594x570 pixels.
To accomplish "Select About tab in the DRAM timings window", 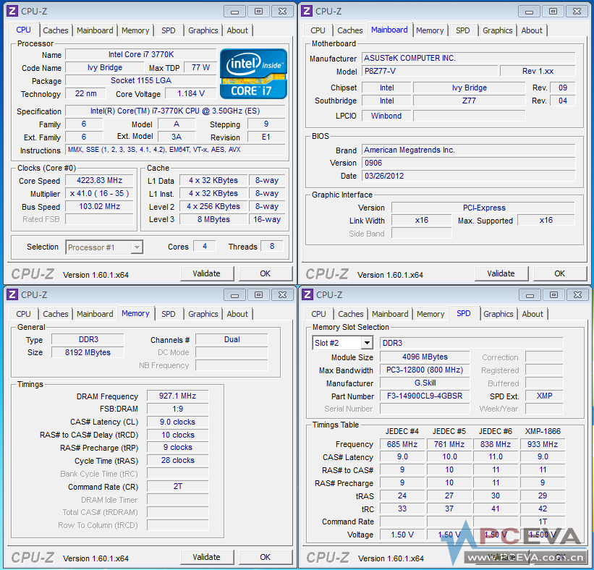I will pyautogui.click(x=237, y=314).
